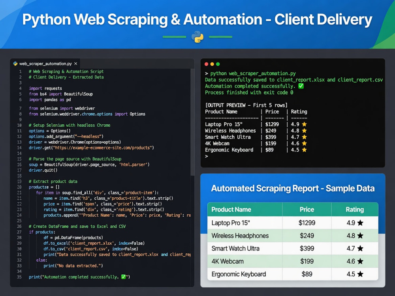Click the black star in report Wireless Headphones row
Screen dimensions: 395x296
pos(361,236)
